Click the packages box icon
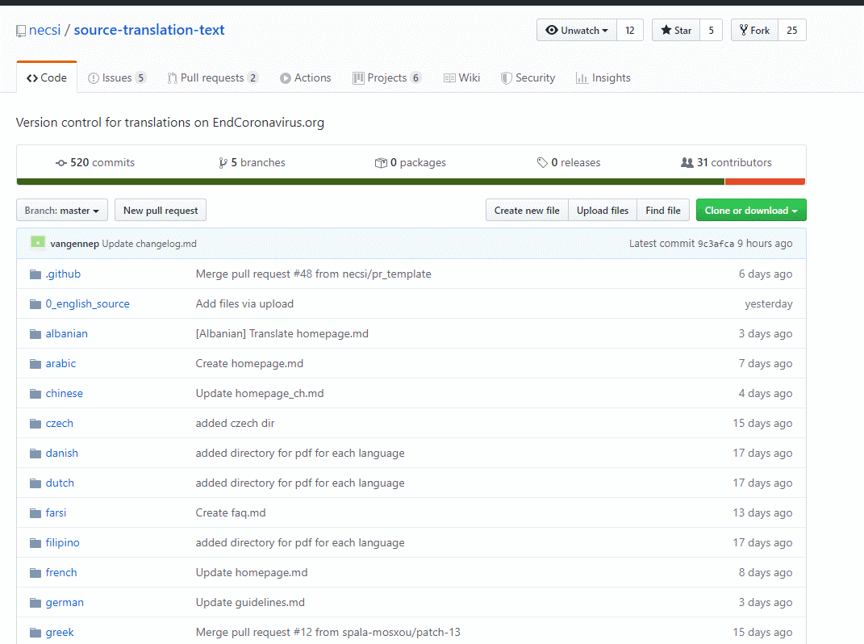Image resolution: width=864 pixels, height=644 pixels. point(381,163)
